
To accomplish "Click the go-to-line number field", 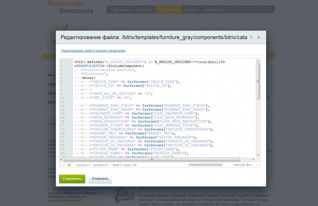I will pyautogui.click(x=66, y=165).
